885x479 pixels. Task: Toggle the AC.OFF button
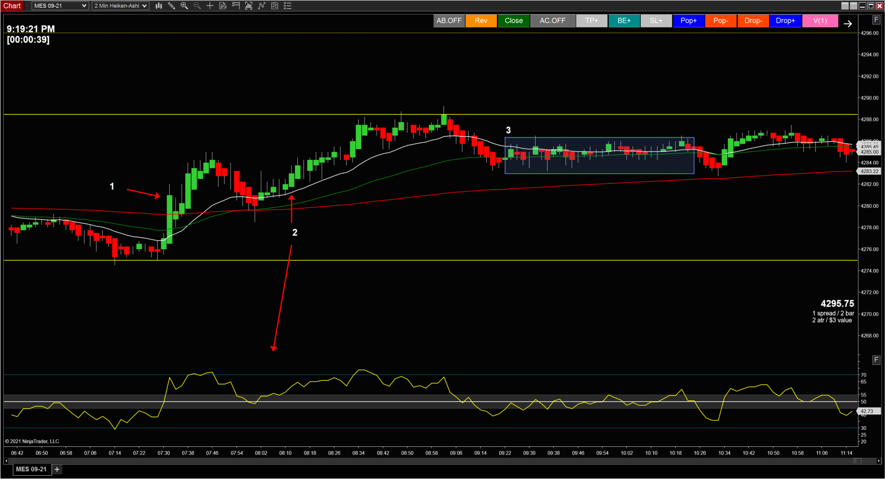[553, 21]
